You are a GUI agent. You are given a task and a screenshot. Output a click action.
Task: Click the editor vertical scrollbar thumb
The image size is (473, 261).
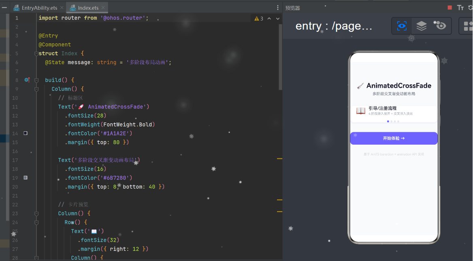[x=280, y=57]
